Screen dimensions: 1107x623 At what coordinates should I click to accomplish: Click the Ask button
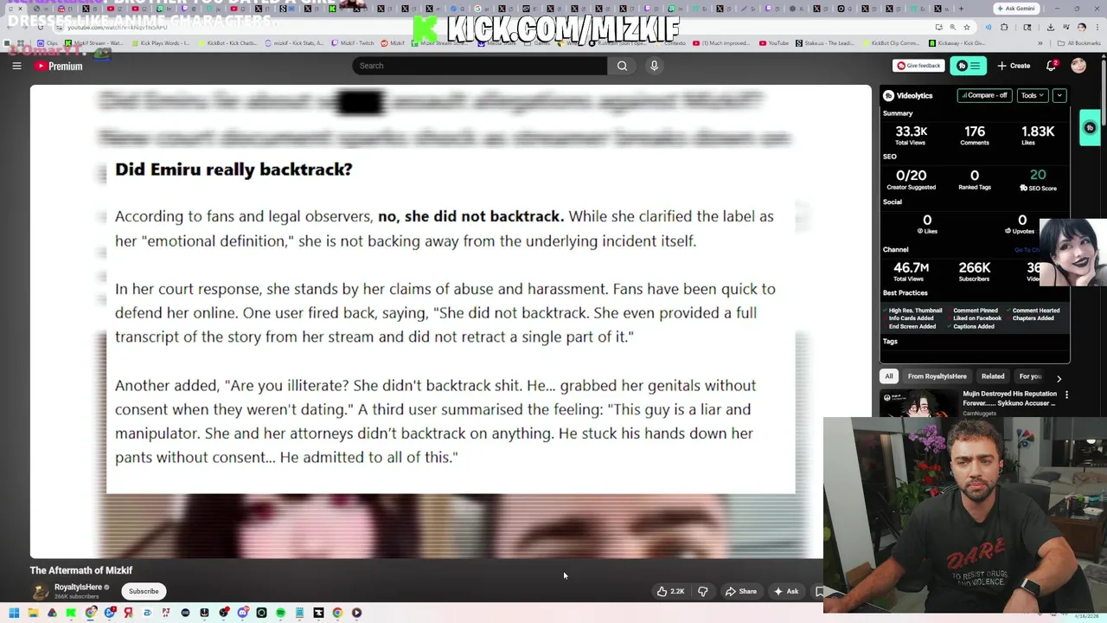[x=786, y=591]
